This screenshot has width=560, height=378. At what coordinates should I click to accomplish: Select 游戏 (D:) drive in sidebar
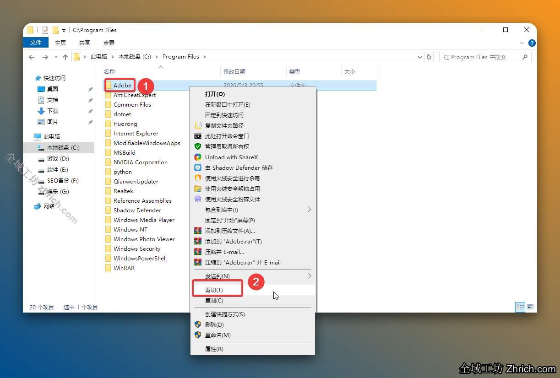point(58,159)
